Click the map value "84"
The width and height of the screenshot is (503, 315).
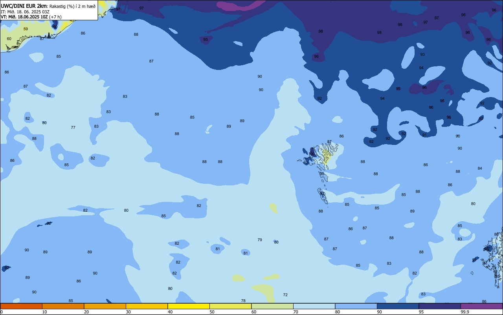(480, 168)
